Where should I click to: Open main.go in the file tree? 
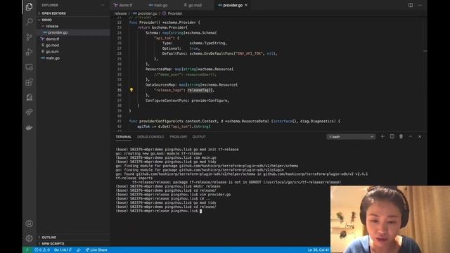coord(53,58)
